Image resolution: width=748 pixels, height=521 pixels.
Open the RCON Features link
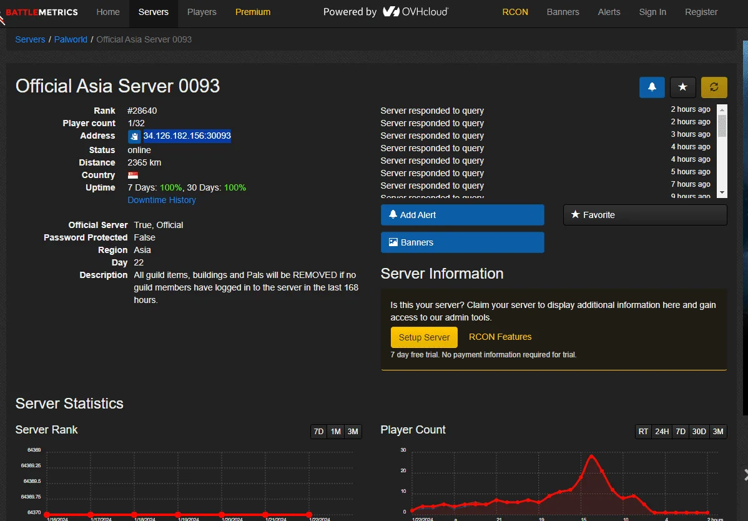tap(500, 337)
